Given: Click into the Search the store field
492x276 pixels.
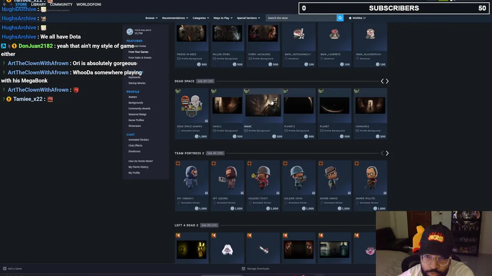Looking at the screenshot, I should point(301,18).
